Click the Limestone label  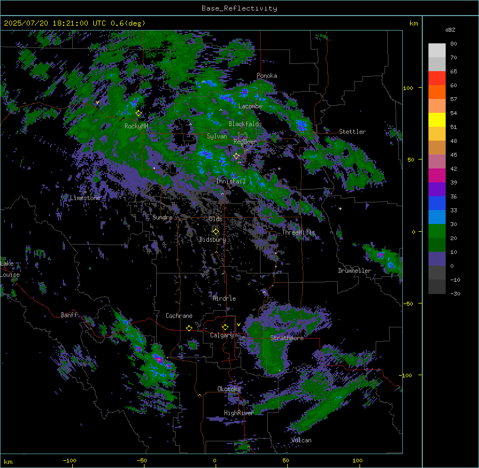[x=85, y=198]
